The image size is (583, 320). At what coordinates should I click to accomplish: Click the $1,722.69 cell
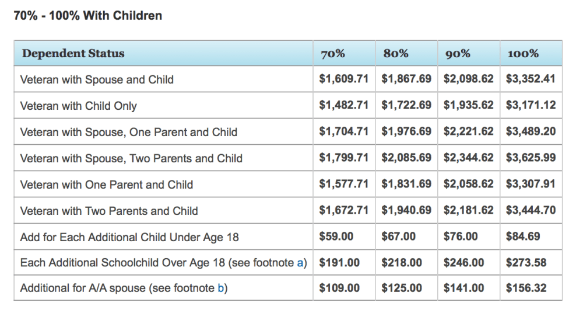coord(406,106)
